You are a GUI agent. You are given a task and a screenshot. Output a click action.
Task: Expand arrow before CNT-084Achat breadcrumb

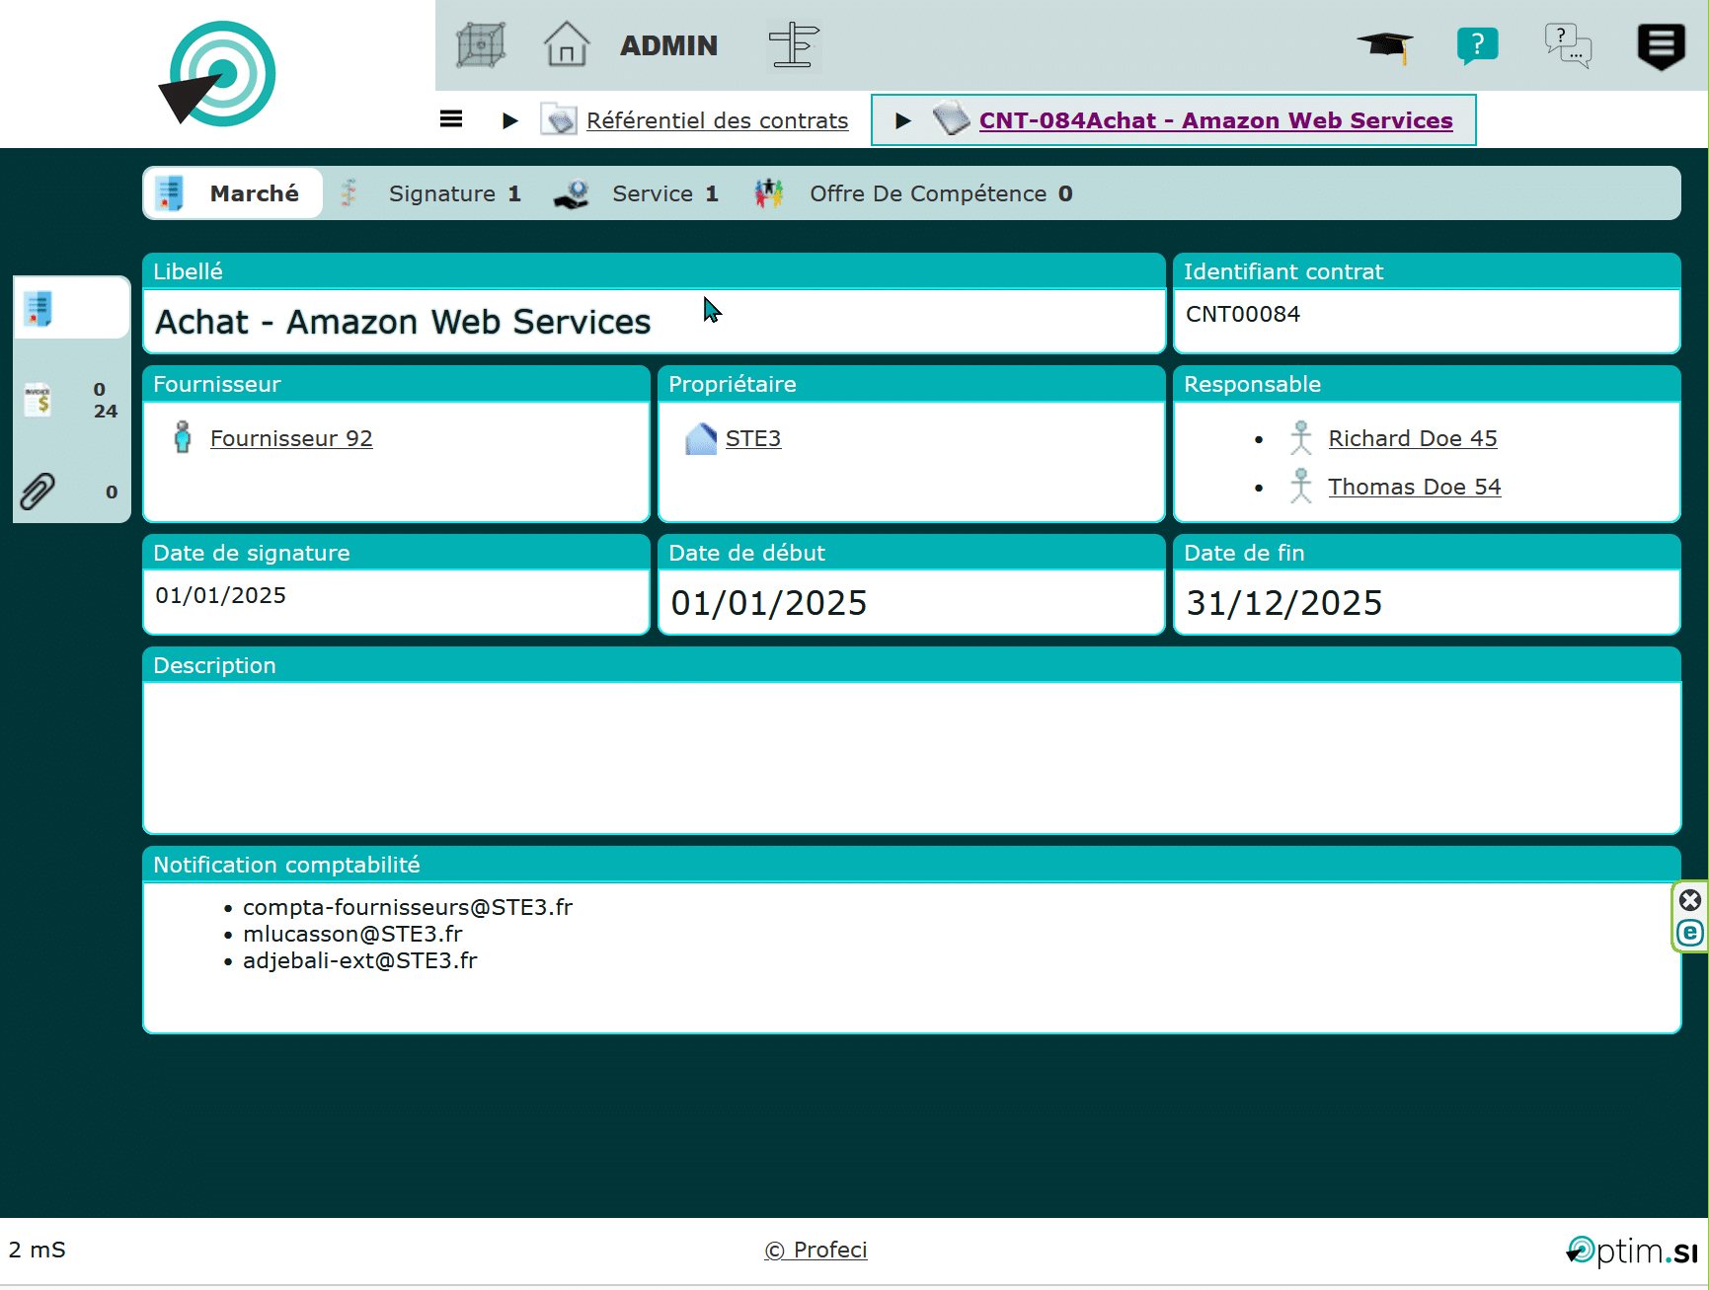(902, 120)
